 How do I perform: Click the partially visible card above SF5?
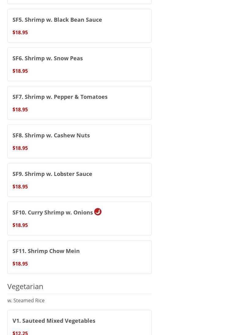click(x=79, y=2)
